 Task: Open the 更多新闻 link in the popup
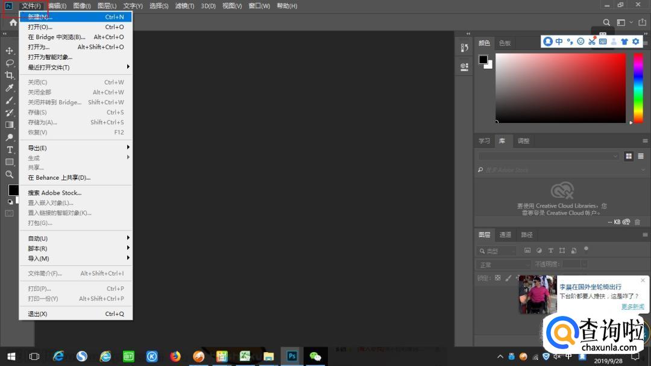coord(633,306)
